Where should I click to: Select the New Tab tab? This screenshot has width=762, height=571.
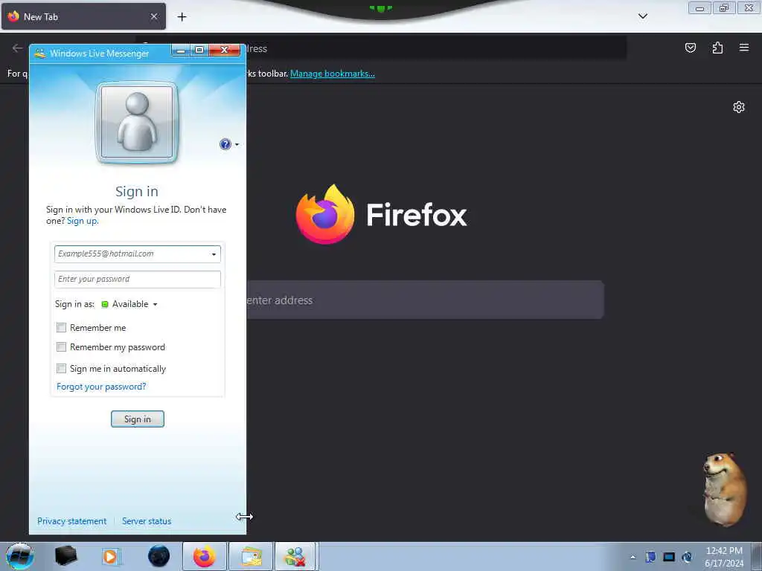(83, 16)
